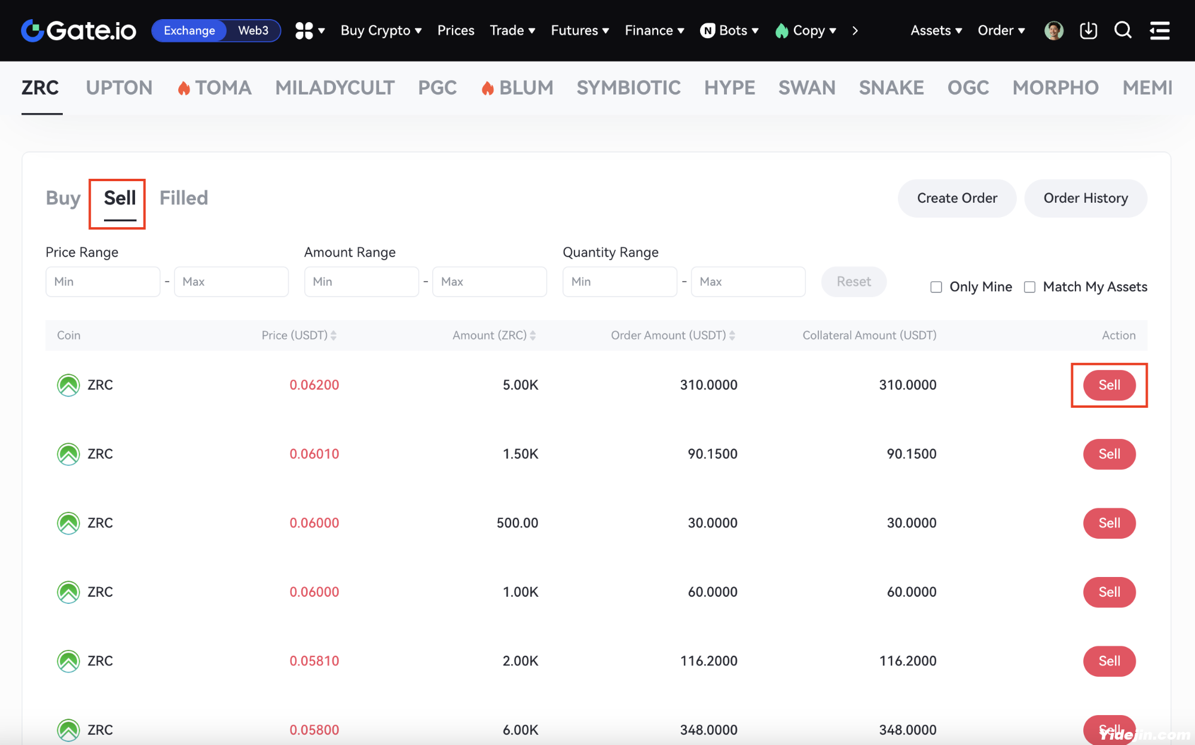Click the ZRC coin icon in the 500.00 amount row

68,523
